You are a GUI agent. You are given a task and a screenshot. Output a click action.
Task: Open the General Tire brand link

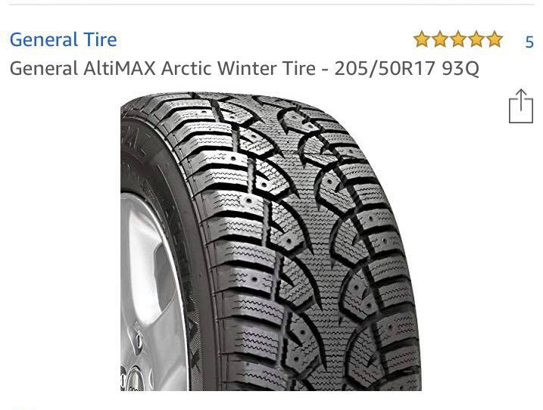click(64, 39)
